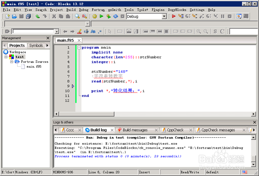Collapse the test project tree node
The height and width of the screenshot is (176, 259).
[6, 57]
